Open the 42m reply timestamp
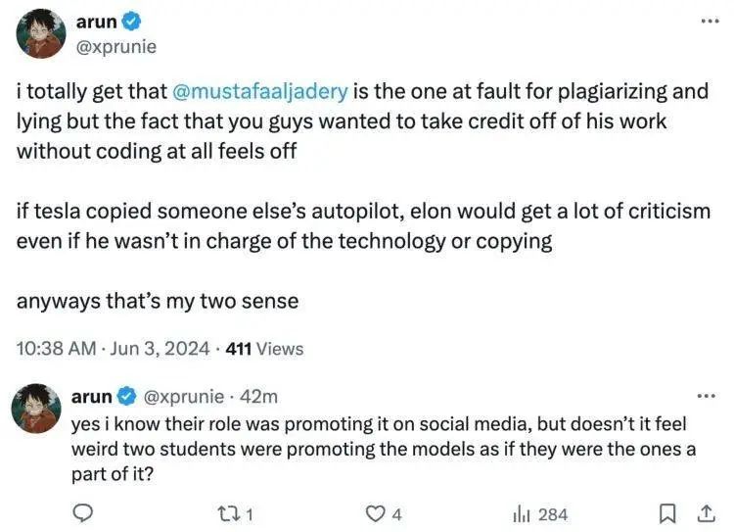Image resolution: width=734 pixels, height=532 pixels. 258,397
